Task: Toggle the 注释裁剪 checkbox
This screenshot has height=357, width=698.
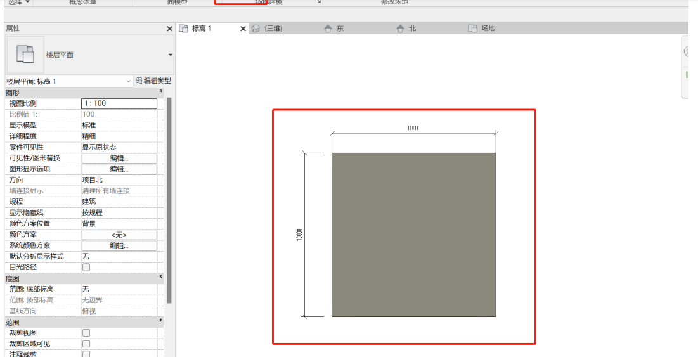Action: click(86, 354)
